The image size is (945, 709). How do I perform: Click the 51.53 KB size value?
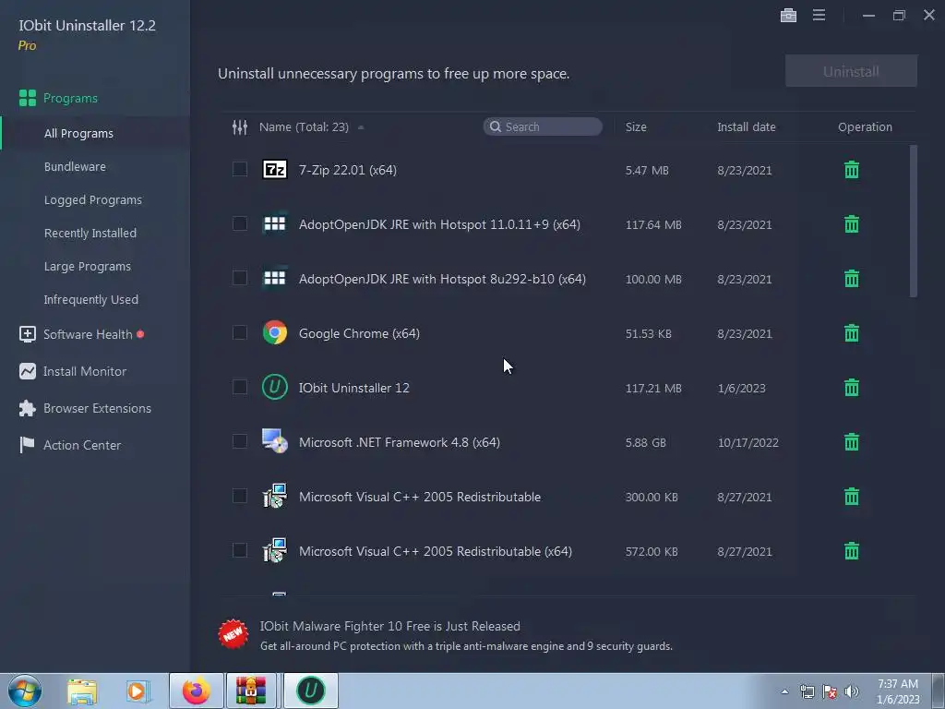tap(648, 334)
